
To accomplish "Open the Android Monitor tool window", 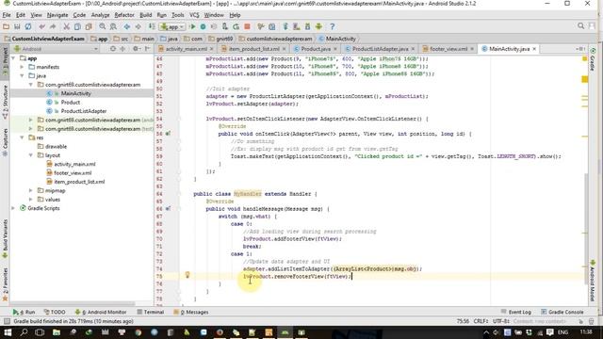I will point(101,312).
